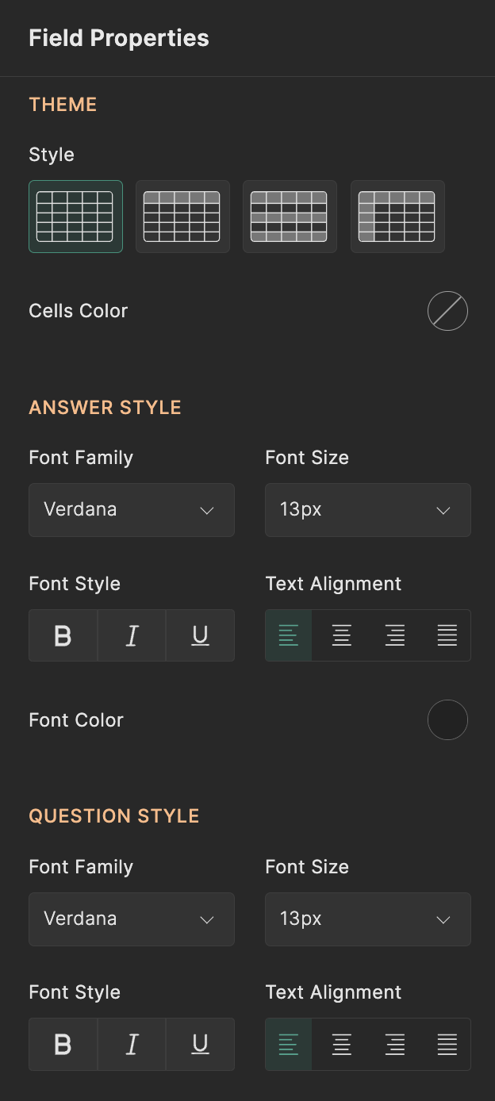The height and width of the screenshot is (1101, 495).
Task: Toggle bold in Question Style
Action: (x=63, y=1045)
